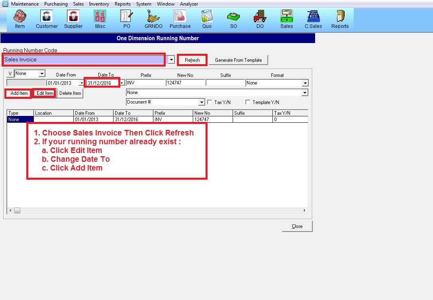
Task: Launch the GRNDO forklift icon
Action: pyautogui.click(x=153, y=19)
